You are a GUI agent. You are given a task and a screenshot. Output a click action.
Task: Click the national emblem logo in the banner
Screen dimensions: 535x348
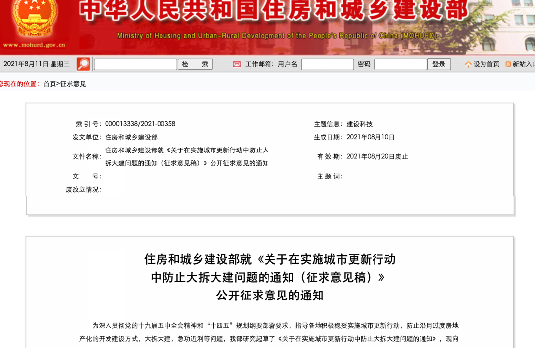coord(34,18)
